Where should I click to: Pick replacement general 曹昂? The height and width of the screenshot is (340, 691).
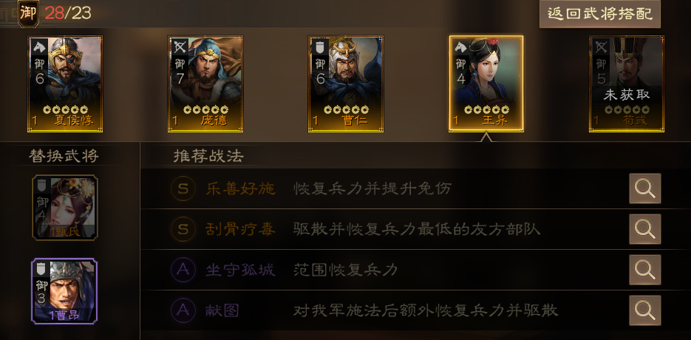[65, 291]
